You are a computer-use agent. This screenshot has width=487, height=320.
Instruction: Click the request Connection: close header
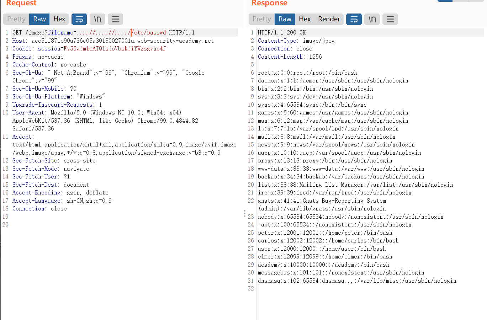coord(39,209)
